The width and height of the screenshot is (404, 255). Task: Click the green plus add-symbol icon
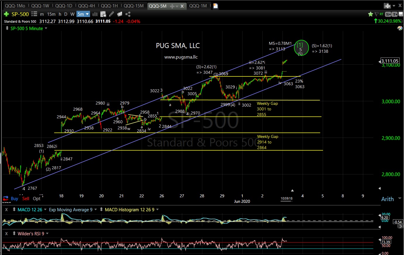(6, 14)
